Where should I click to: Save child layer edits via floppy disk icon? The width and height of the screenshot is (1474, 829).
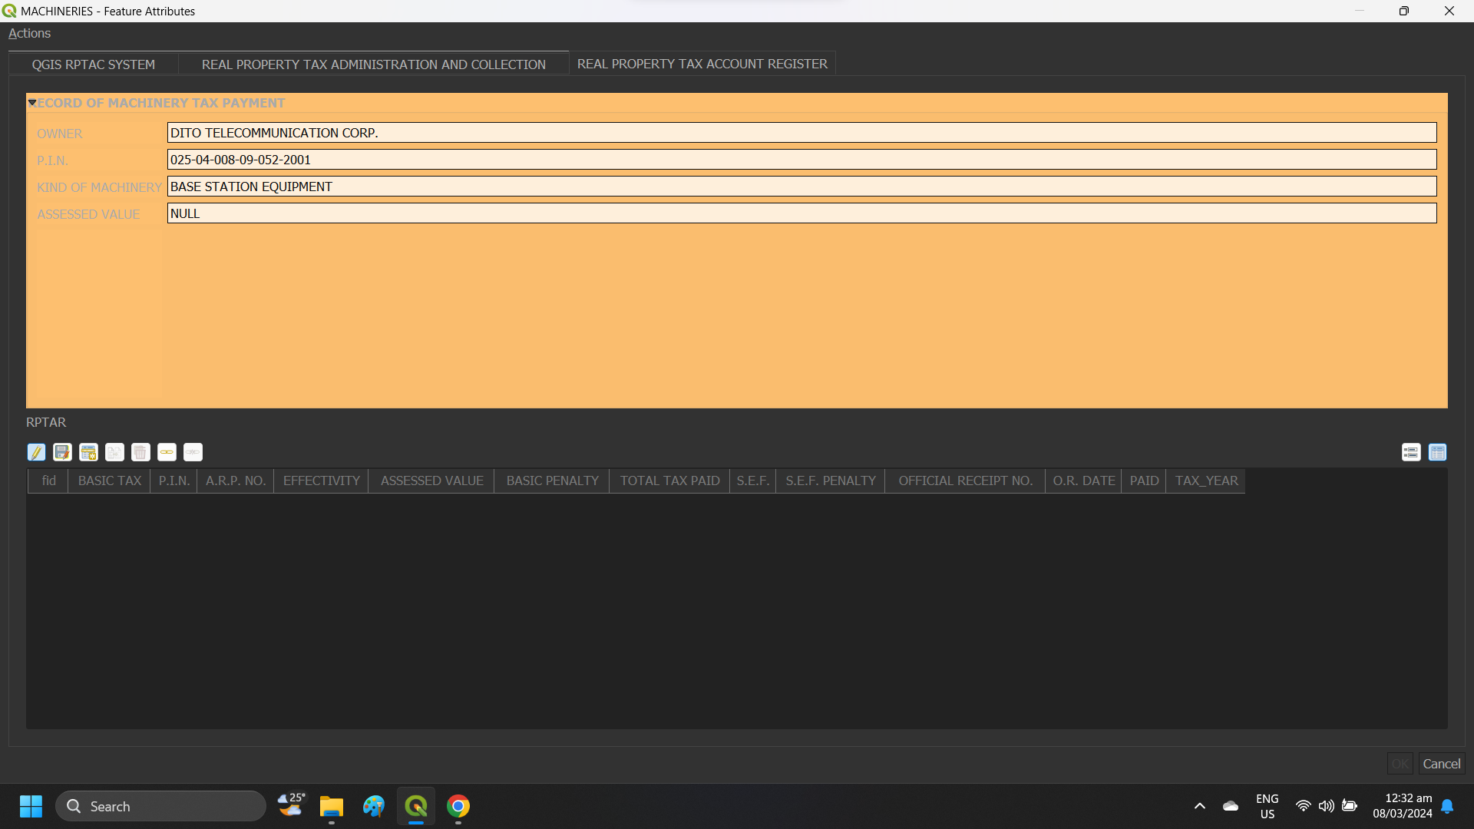62,452
